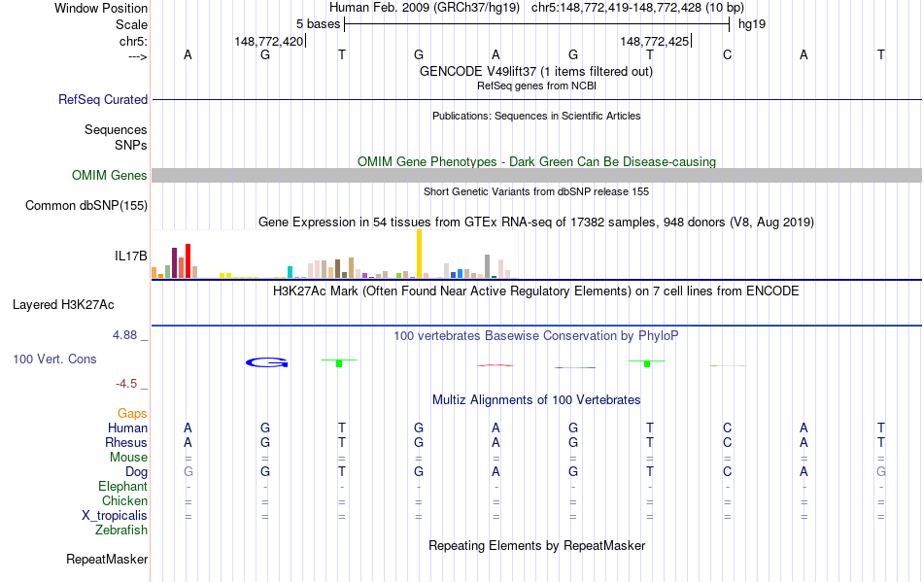Click the Multiz Alignments of 100 Vertebrates title
Screen dimensions: 923x582
(536, 400)
